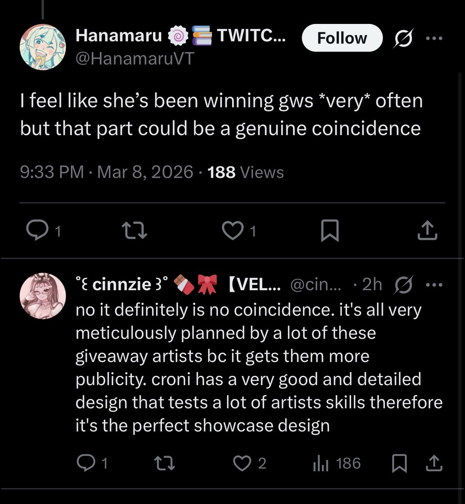
Task: Bookmark cinnzie's reply
Action: (399, 463)
